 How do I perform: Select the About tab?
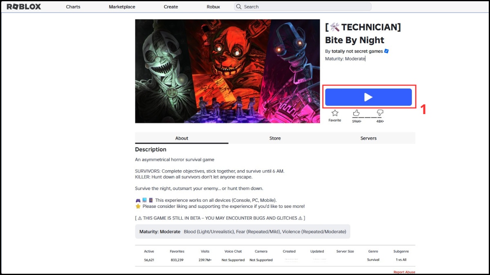pos(182,138)
